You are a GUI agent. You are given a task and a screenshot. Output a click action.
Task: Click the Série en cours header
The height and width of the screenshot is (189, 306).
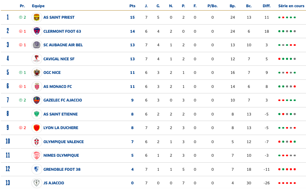click(x=289, y=6)
